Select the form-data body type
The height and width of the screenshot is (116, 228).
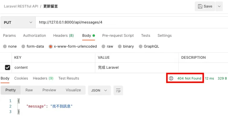(33, 46)
